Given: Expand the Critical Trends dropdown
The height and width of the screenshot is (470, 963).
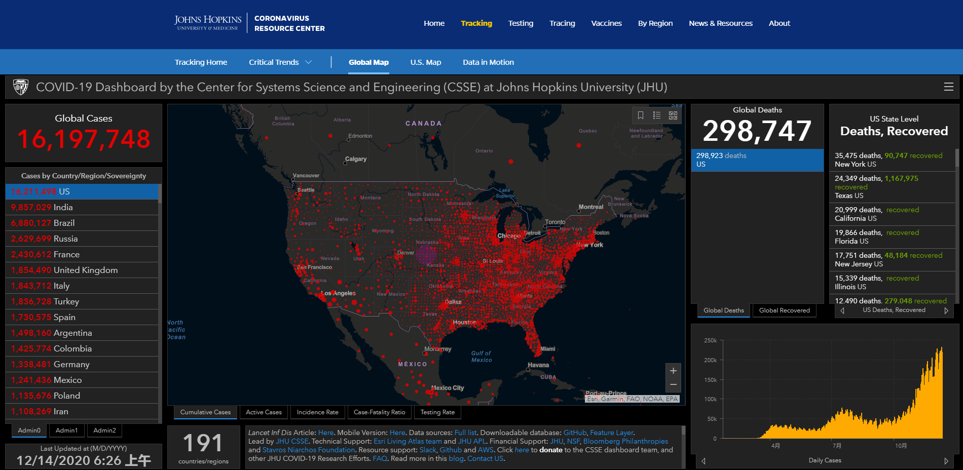Looking at the screenshot, I should point(280,62).
